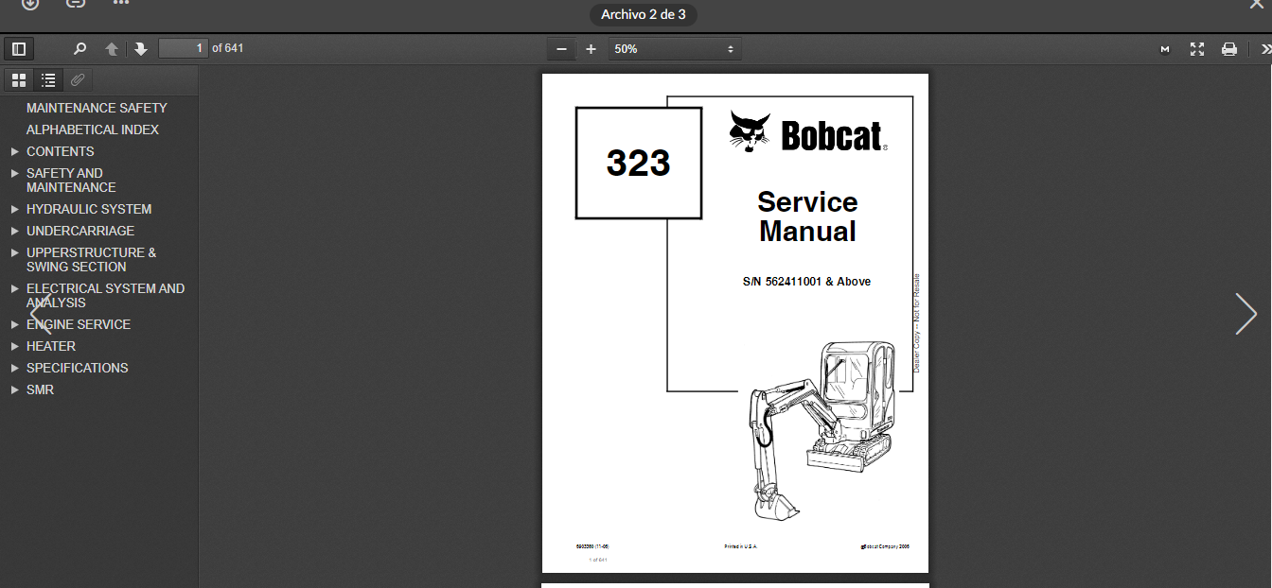The image size is (1272, 588).
Task: Open the find-in-document magnifier
Action: (x=80, y=48)
